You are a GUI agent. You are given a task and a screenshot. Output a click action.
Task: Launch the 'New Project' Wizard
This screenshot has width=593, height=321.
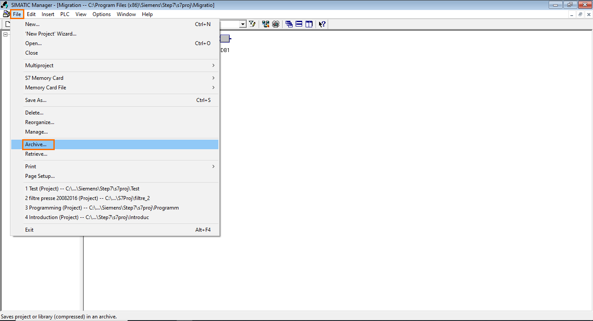pos(50,33)
